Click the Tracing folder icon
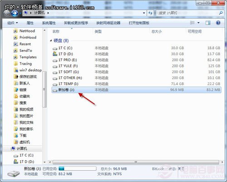The height and width of the screenshot is (182, 227). point(15,64)
